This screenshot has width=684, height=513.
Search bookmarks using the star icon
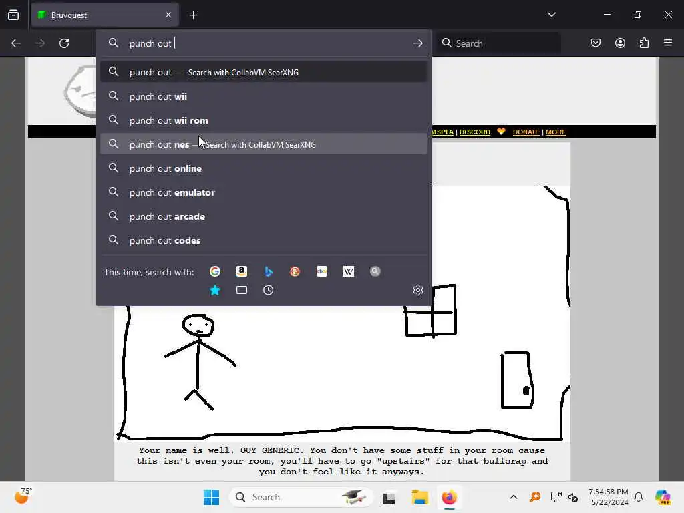[215, 290]
